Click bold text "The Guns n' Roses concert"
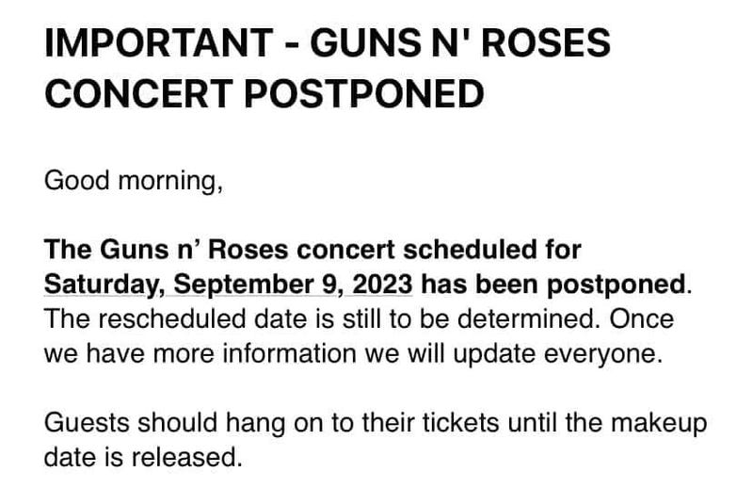This screenshot has height=488, width=753. [209, 250]
